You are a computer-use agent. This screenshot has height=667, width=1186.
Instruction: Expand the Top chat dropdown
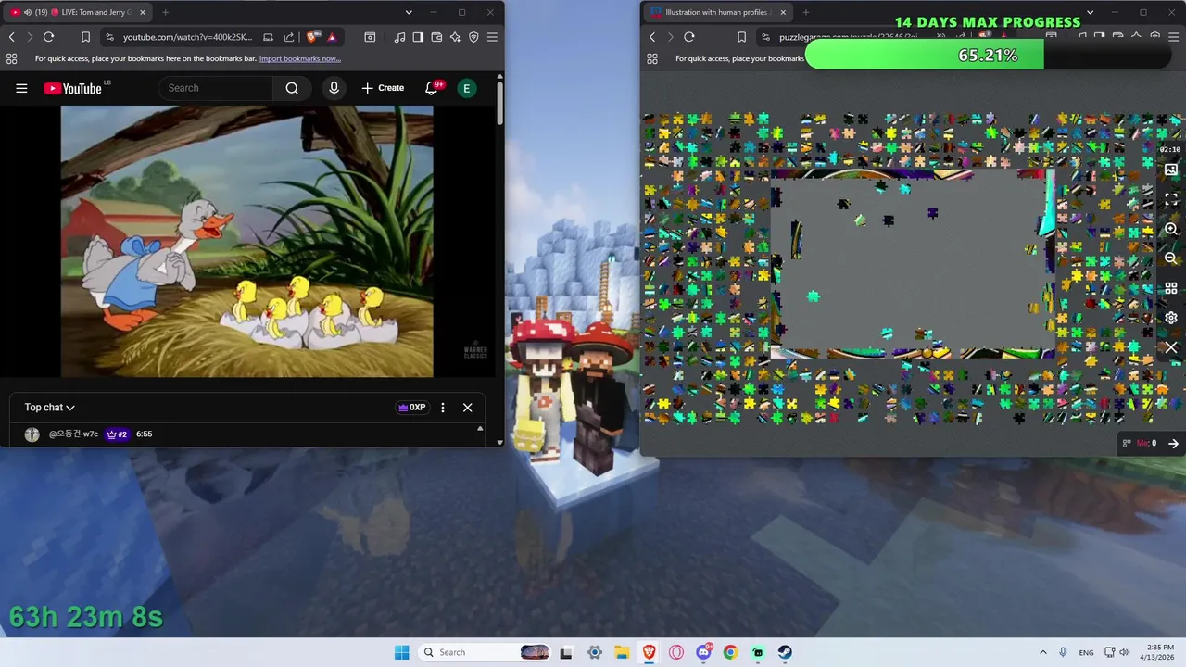49,408
